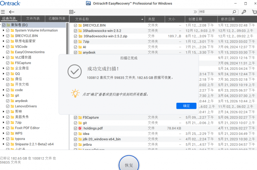This screenshot has width=257, height=170.
Task: Toggle checkbox for 3Shadowsocks-win-2.5.2.zip
Action: (75, 36)
